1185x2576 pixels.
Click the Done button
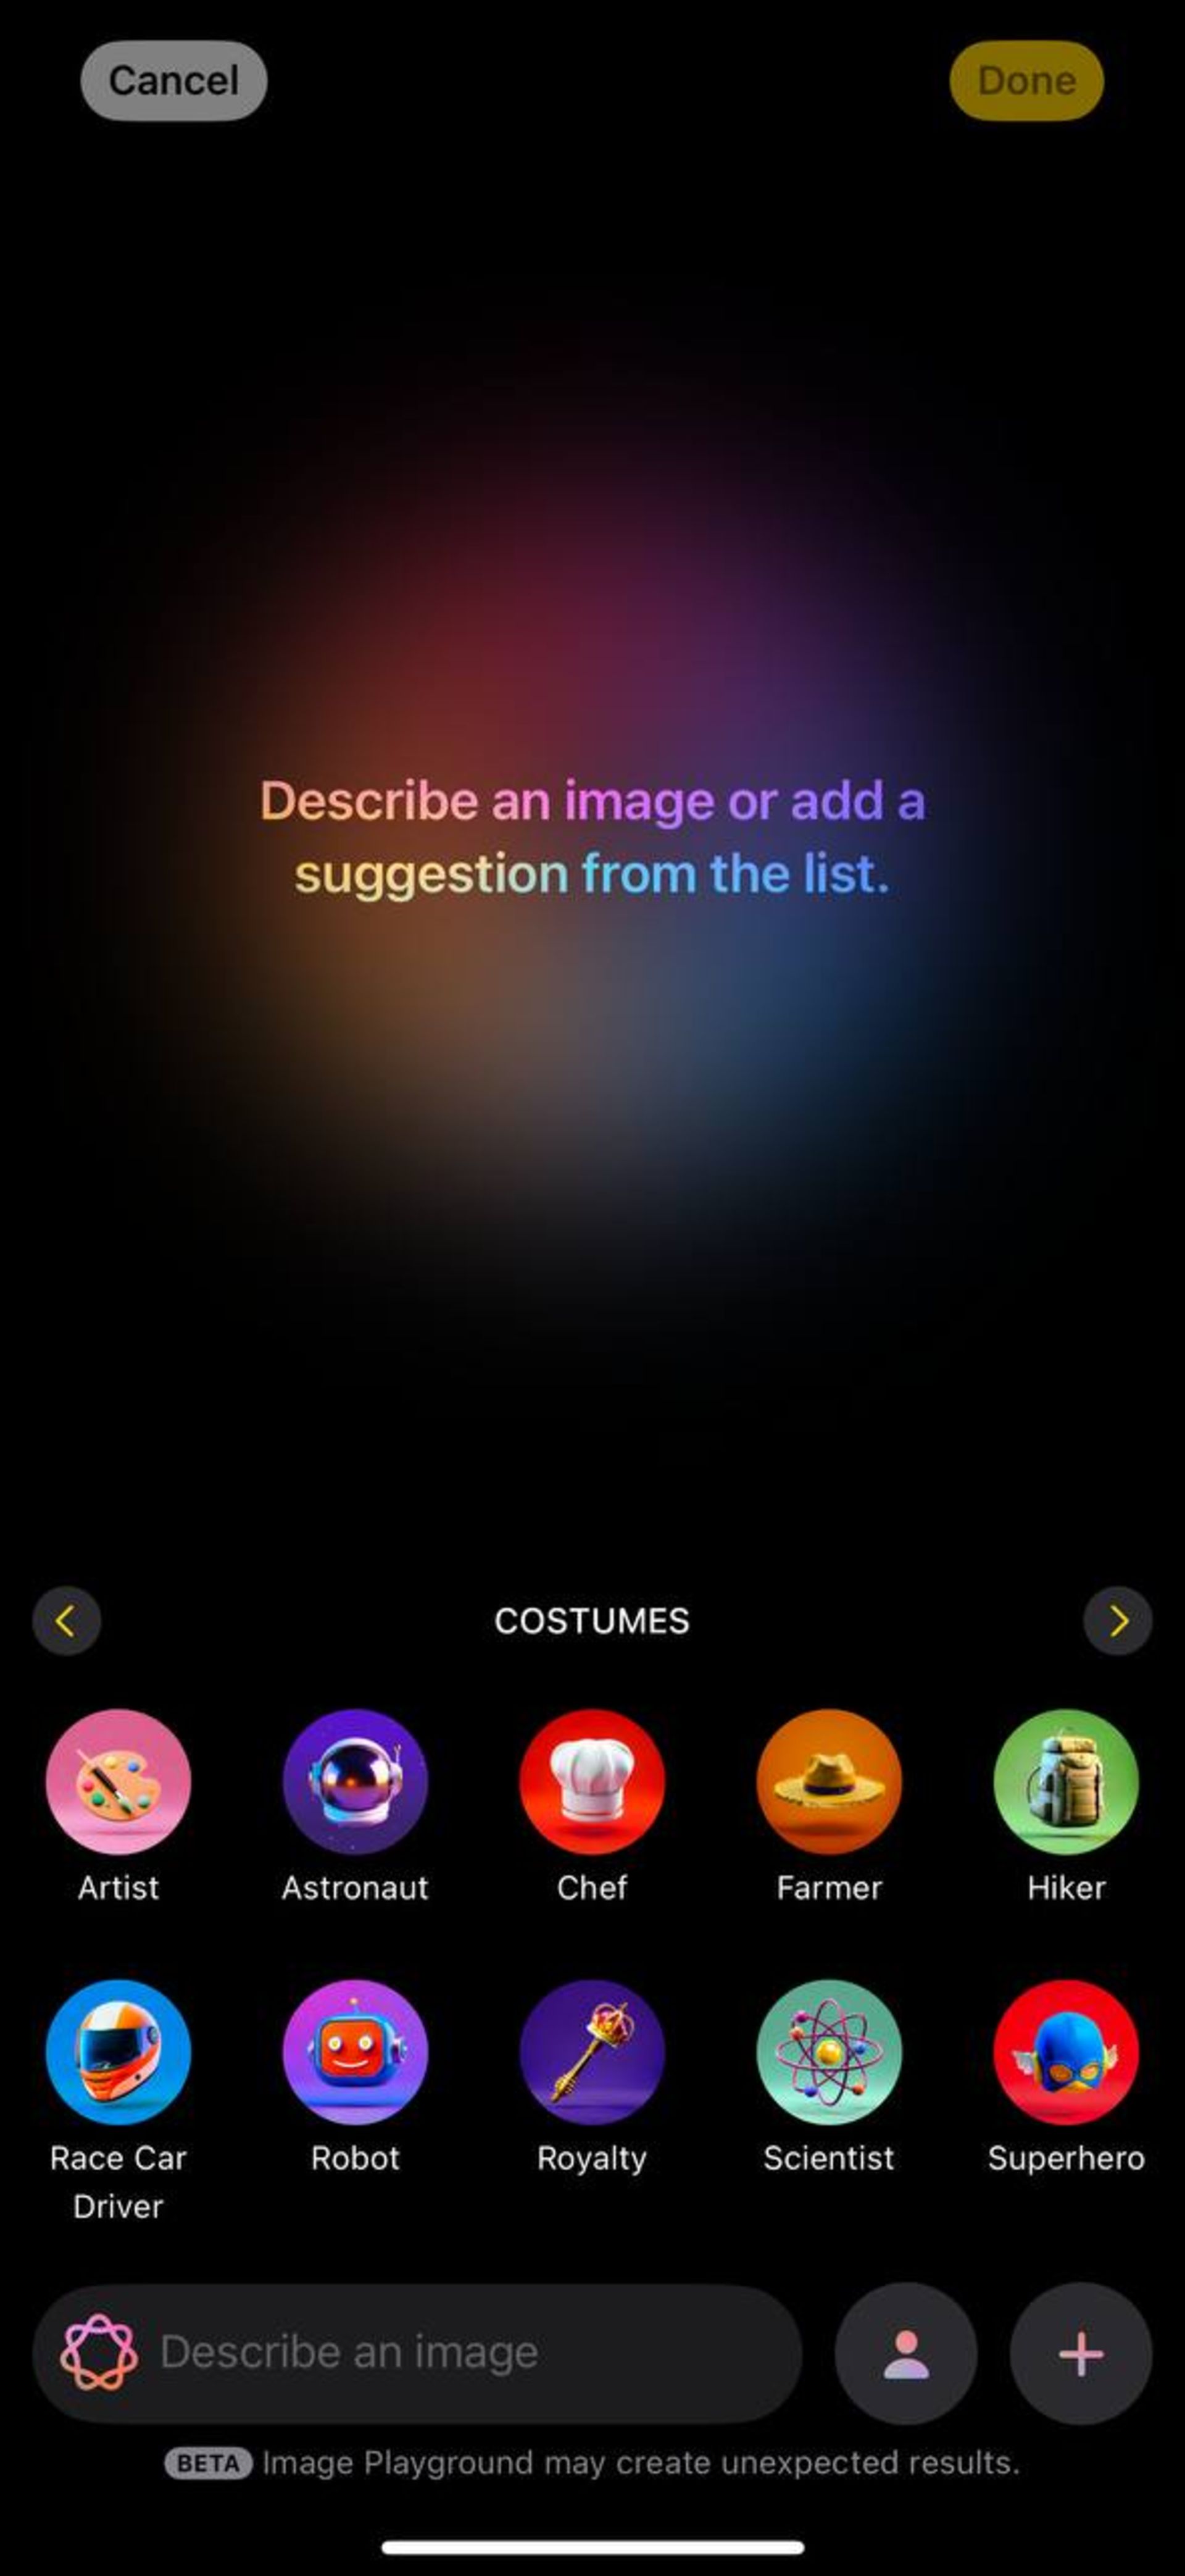click(x=1024, y=80)
